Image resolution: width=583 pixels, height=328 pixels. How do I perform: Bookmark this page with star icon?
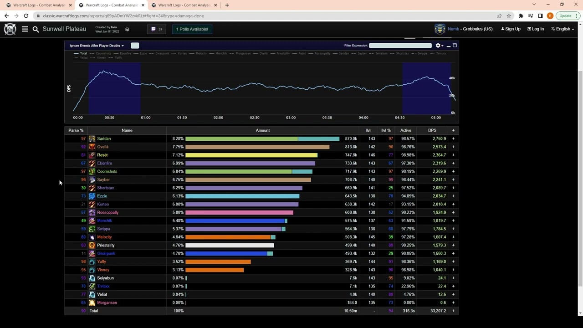click(x=509, y=16)
